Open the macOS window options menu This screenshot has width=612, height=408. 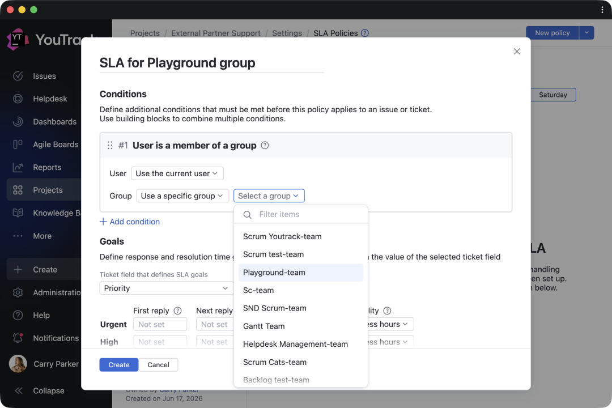coord(602,10)
